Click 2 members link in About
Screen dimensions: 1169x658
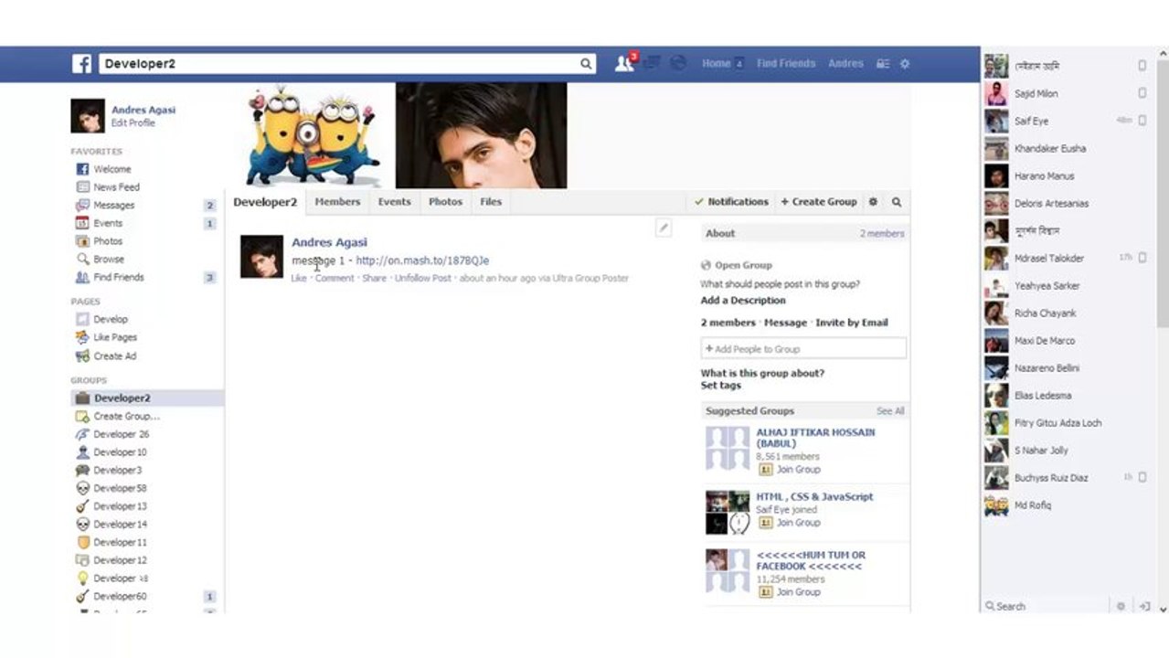(882, 234)
